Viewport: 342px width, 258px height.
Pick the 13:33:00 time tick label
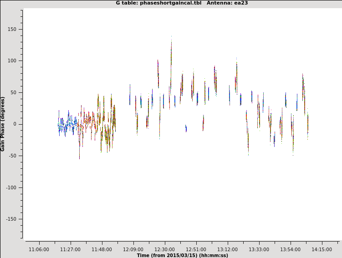259,249
